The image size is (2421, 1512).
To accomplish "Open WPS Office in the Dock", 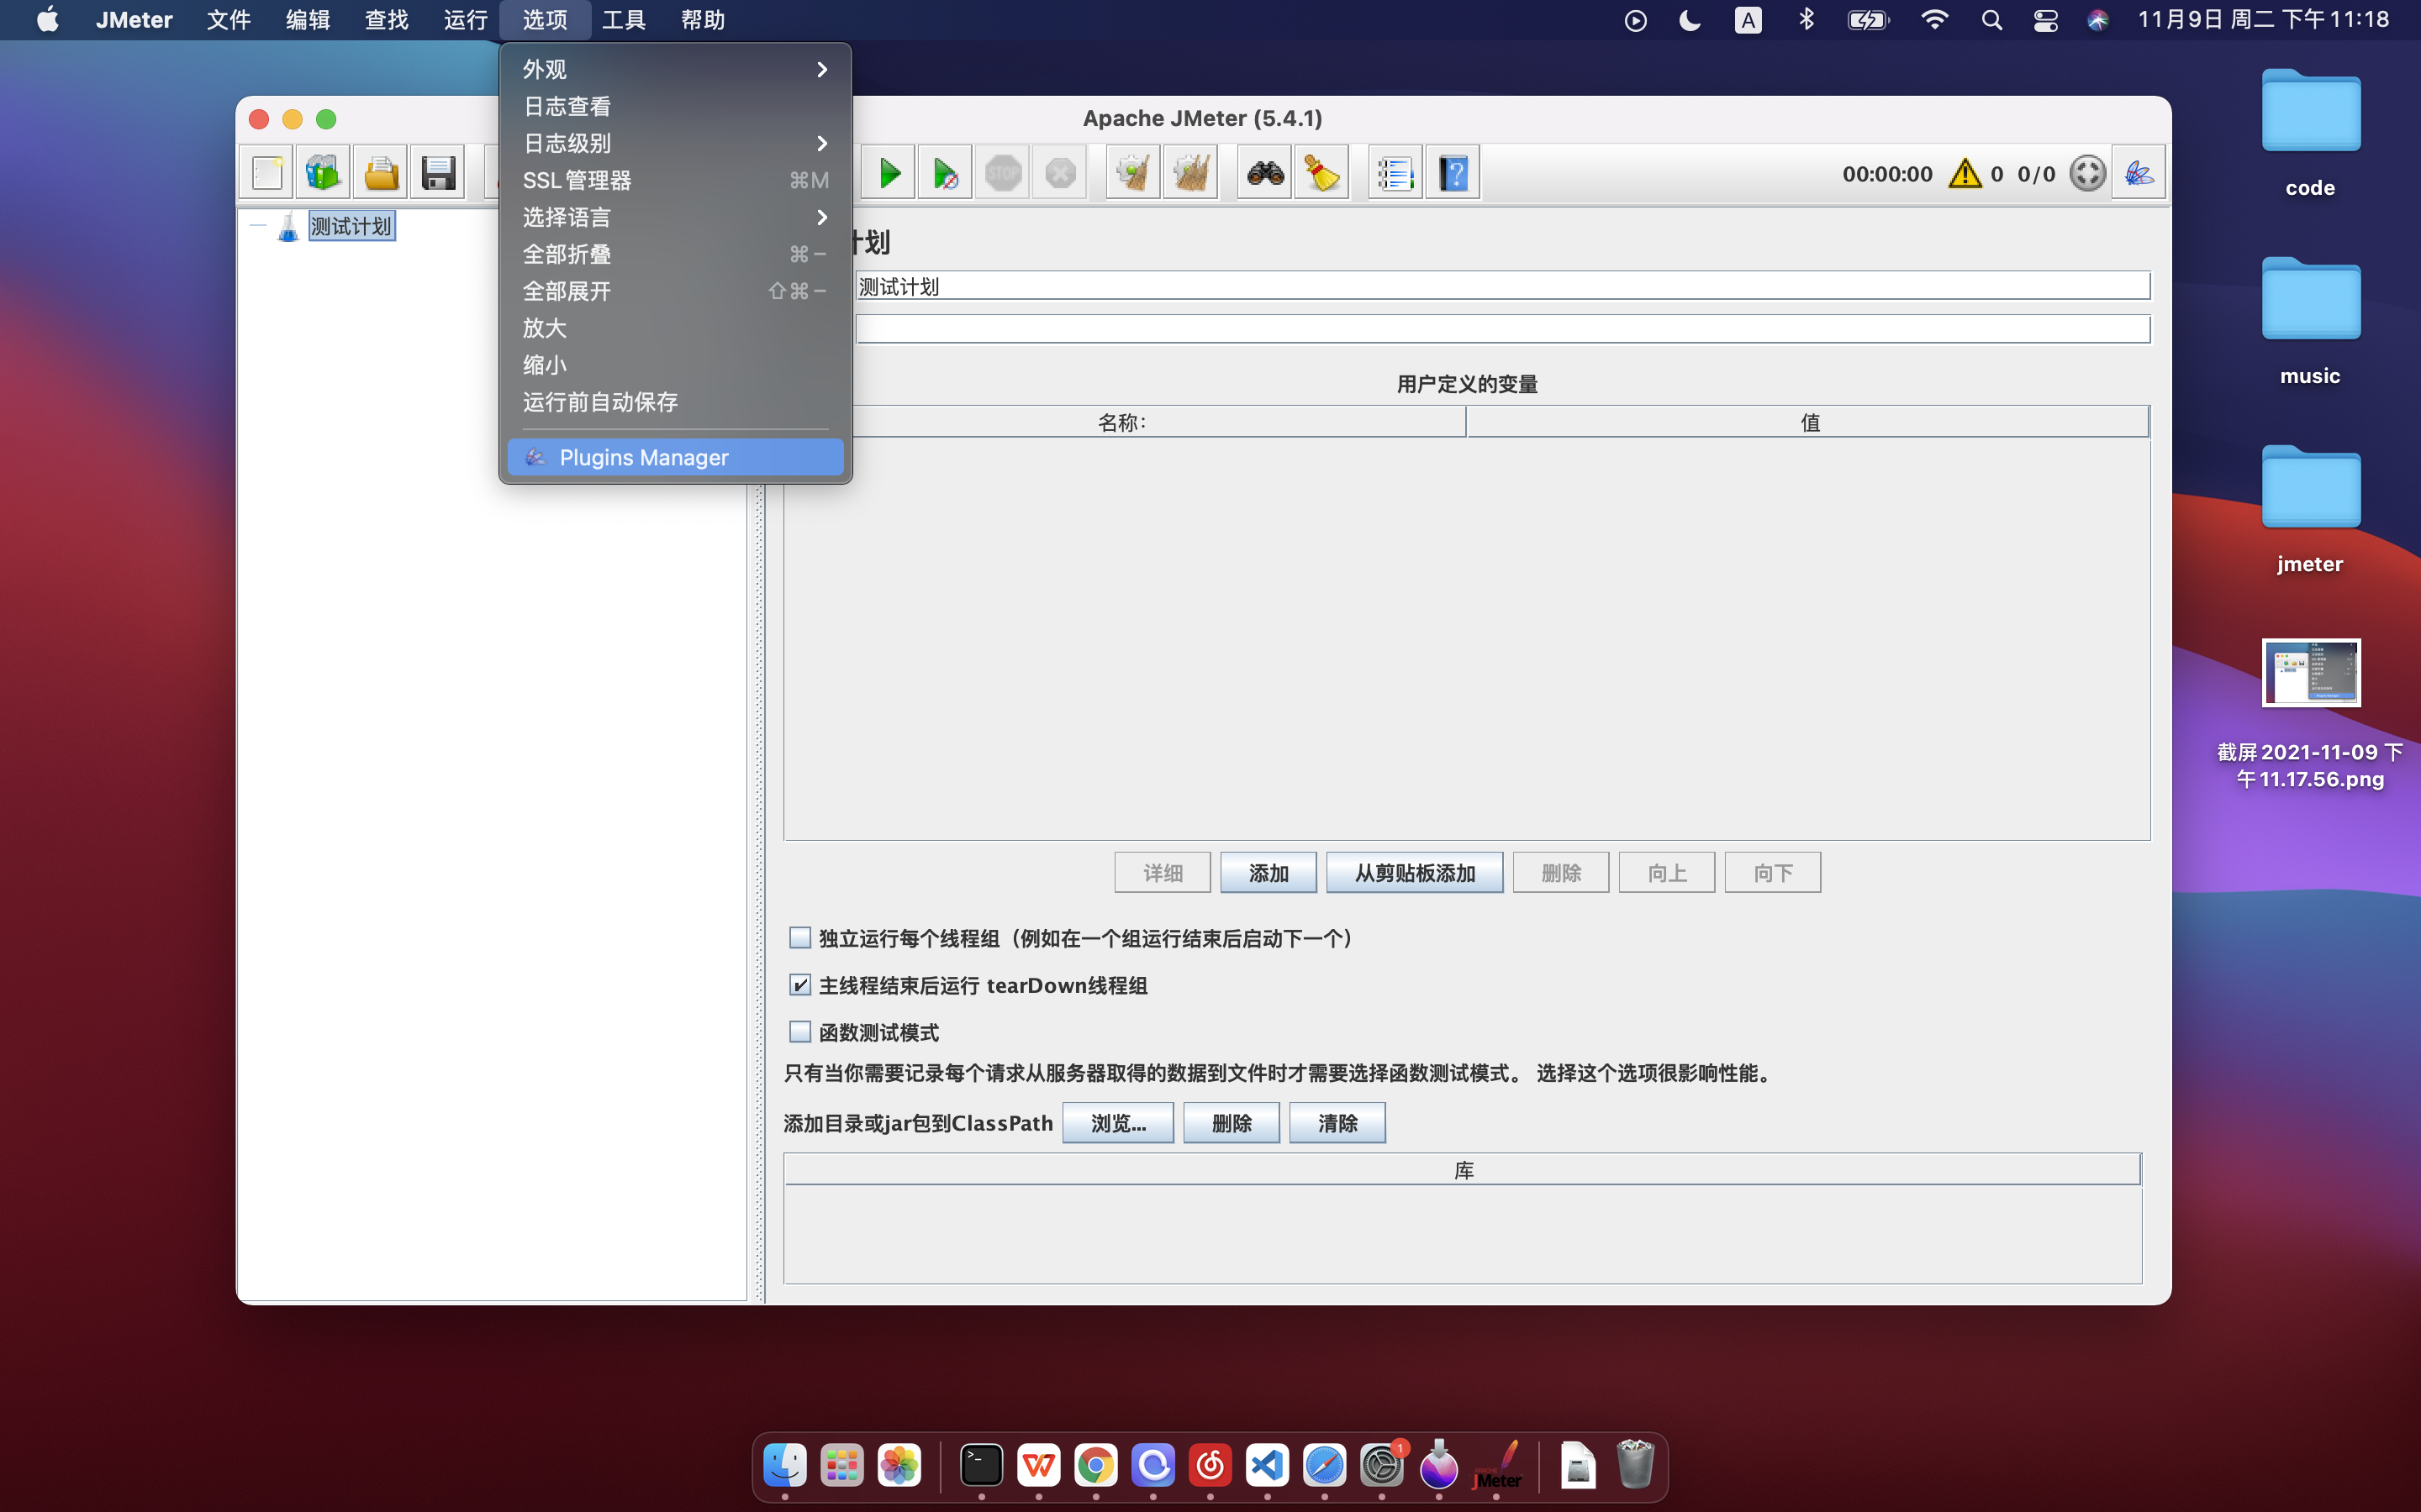I will [1038, 1466].
